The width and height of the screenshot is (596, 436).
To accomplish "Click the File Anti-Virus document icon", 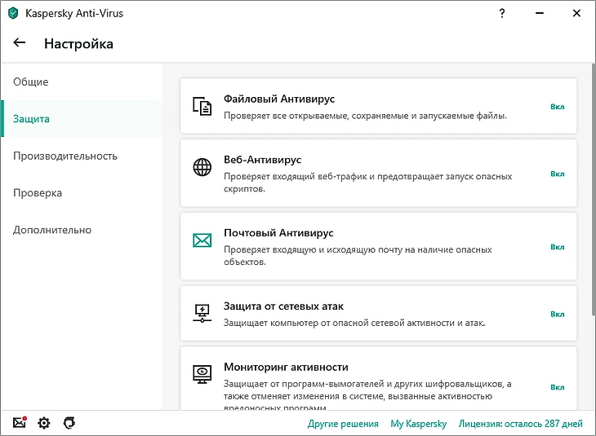I will 202,106.
